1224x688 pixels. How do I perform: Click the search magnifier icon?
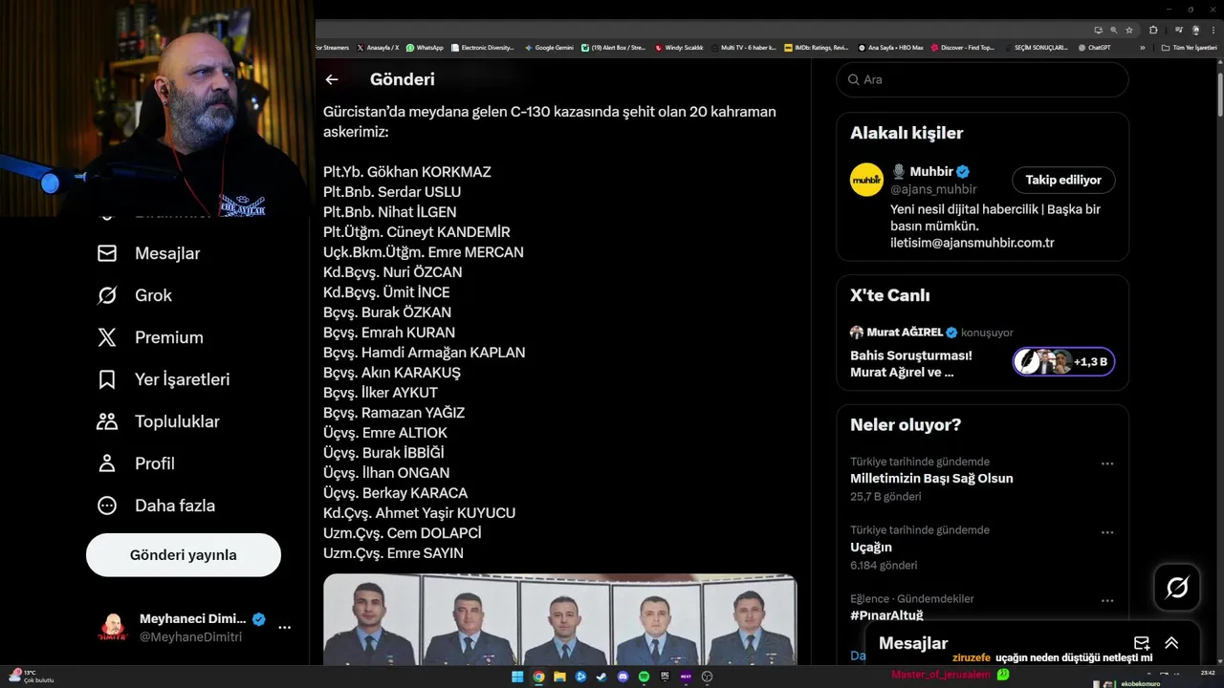click(x=853, y=79)
